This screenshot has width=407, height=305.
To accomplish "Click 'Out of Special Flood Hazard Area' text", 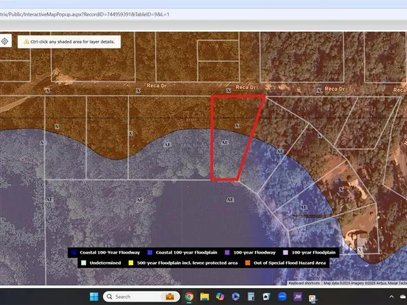I will point(290,263).
